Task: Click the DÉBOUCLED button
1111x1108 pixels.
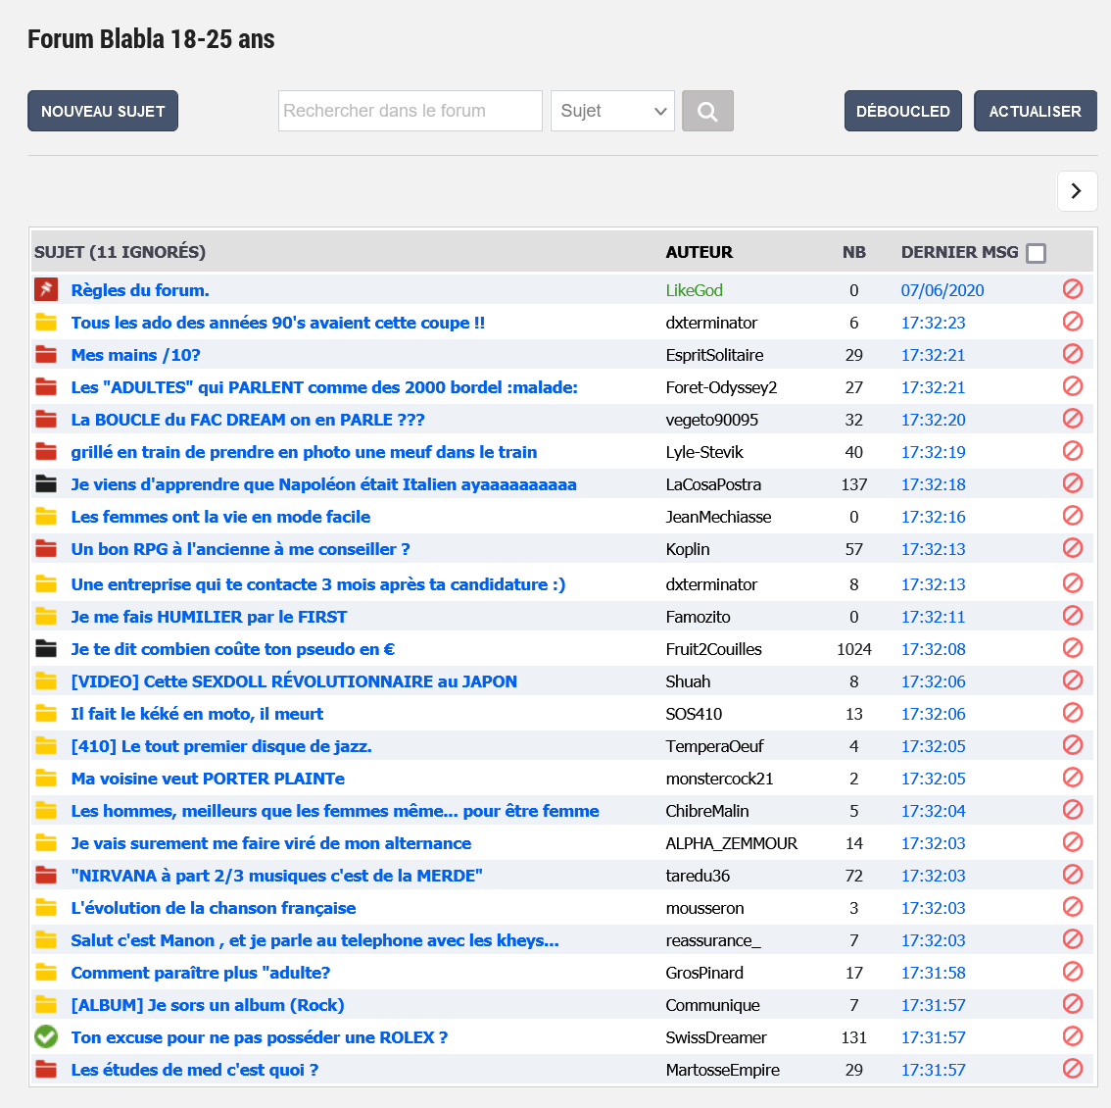Action: coord(902,111)
